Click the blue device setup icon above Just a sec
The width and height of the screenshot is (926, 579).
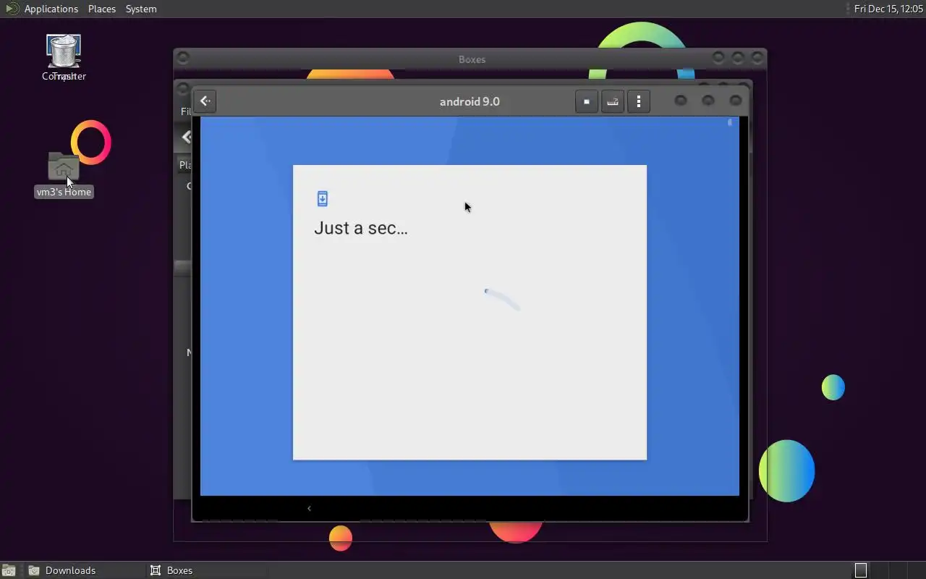(323, 198)
